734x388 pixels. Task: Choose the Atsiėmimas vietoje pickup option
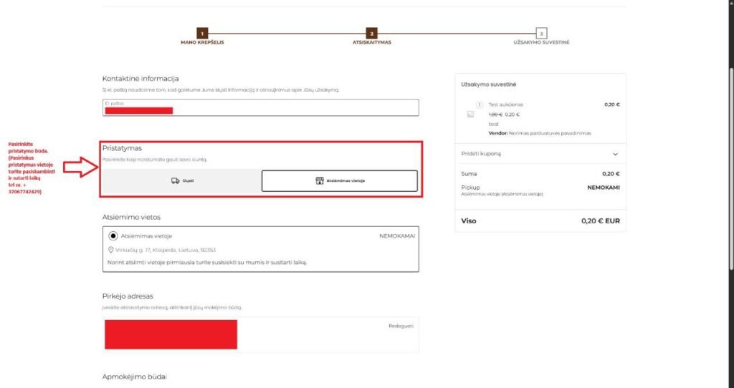(x=339, y=181)
